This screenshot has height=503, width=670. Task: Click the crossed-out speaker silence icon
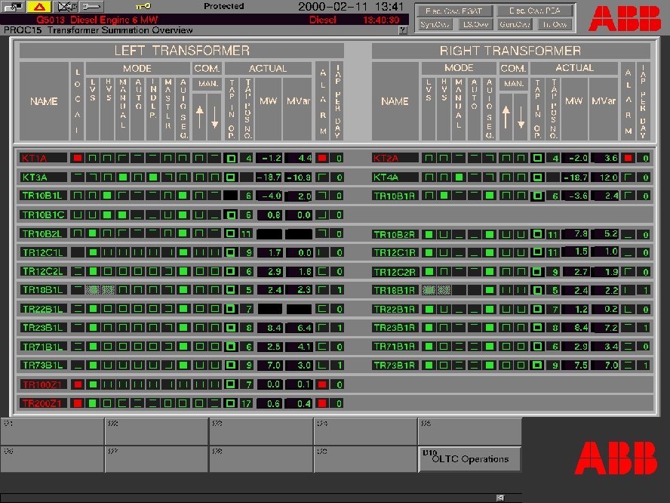pyautogui.click(x=65, y=6)
